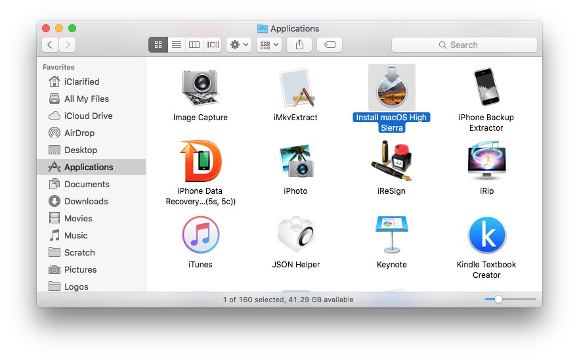Click the icon size slider
This screenshot has height=360, width=579.
510,300
